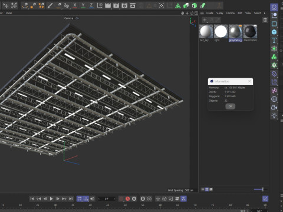Toggle the Z axis lock
Screen dimensions: 283x212
coord(91,5)
